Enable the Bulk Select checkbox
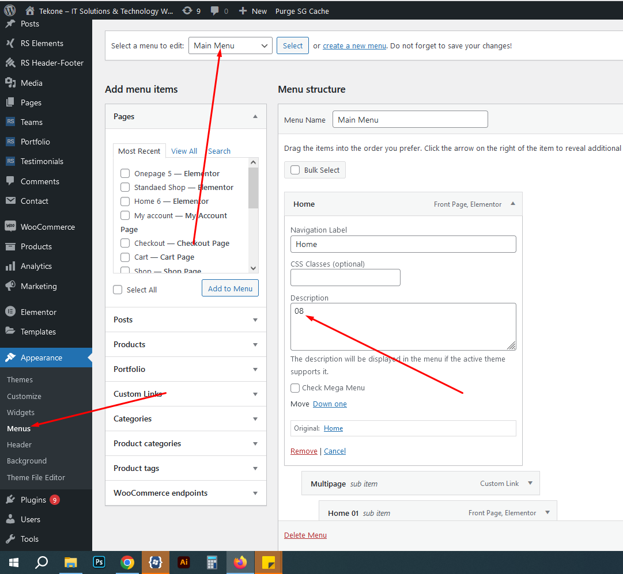 [x=295, y=170]
